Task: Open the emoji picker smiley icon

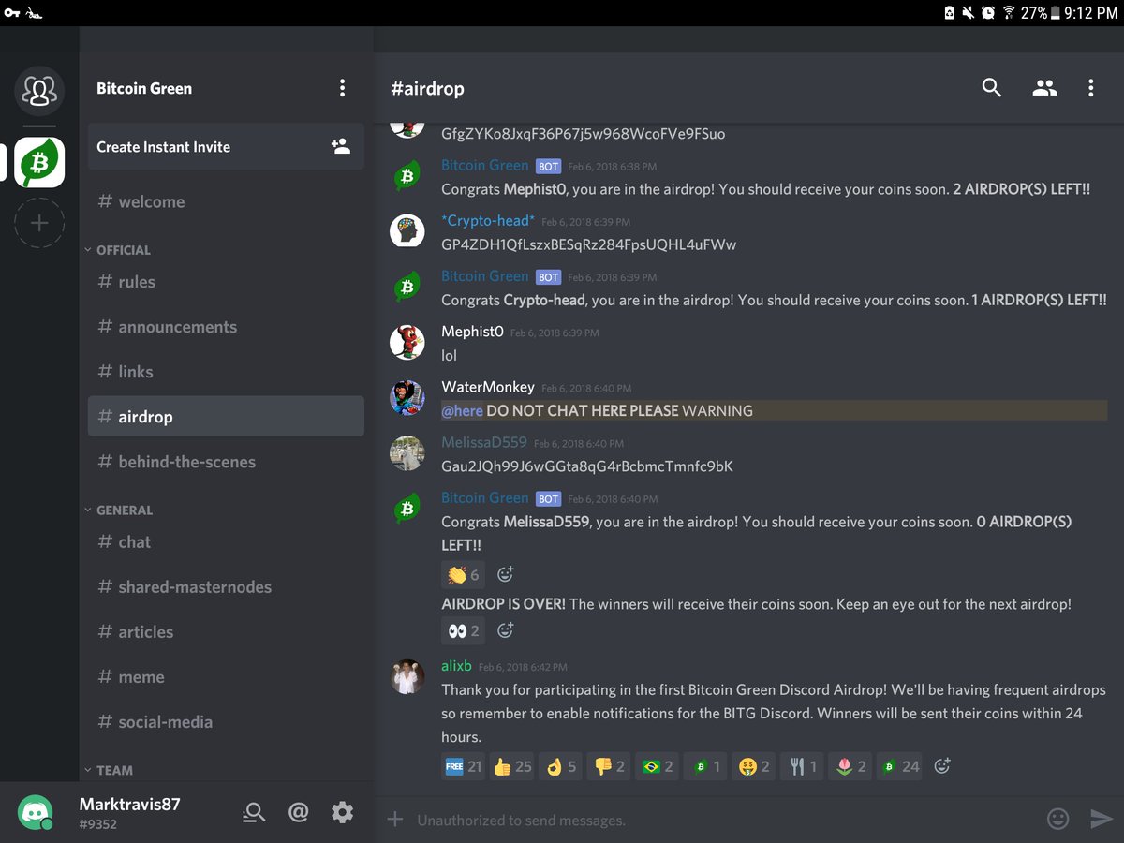Action: click(x=1057, y=819)
